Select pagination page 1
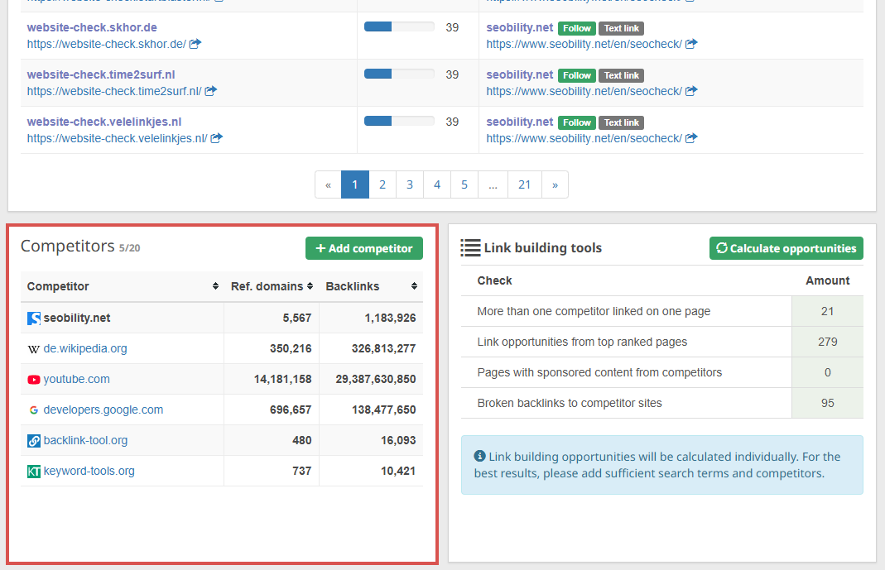The height and width of the screenshot is (570, 885). [355, 185]
